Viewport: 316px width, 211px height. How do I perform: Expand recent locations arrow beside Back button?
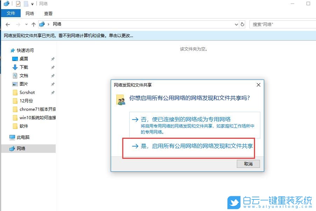26,24
